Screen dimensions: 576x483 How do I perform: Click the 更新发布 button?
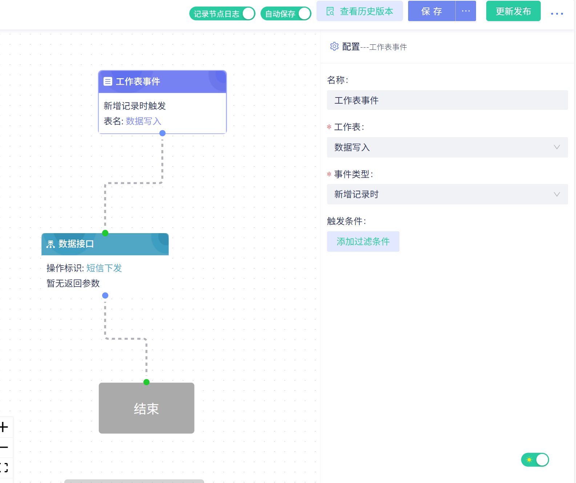(513, 11)
